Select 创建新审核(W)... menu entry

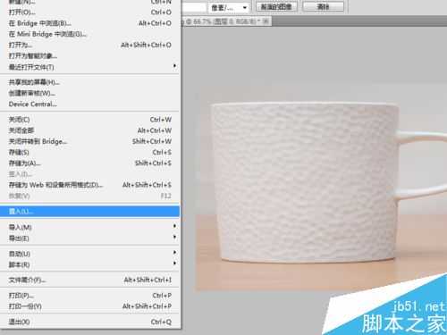pyautogui.click(x=89, y=93)
